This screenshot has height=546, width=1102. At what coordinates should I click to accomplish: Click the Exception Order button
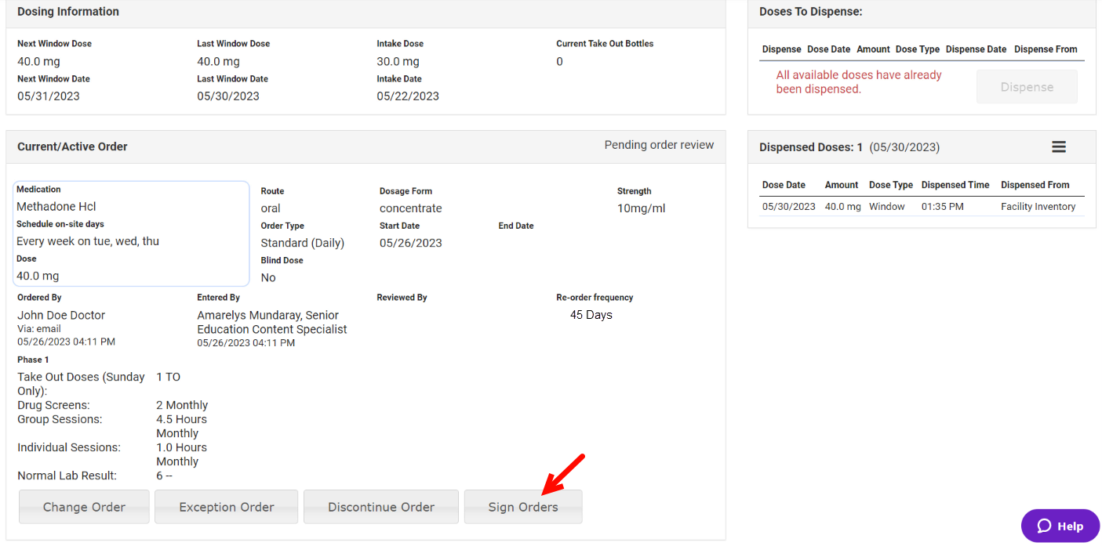(226, 507)
